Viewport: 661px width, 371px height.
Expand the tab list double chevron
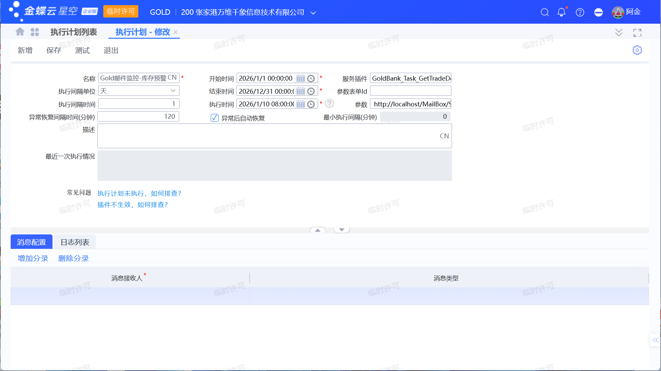618,33
